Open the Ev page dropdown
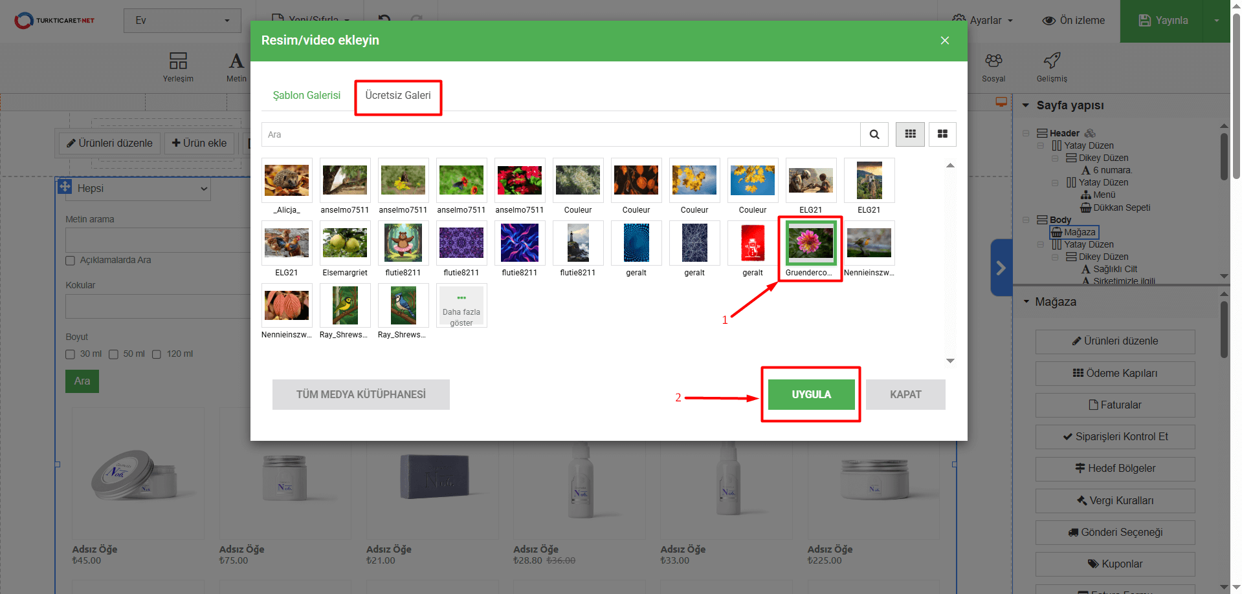1242x594 pixels. tap(182, 21)
